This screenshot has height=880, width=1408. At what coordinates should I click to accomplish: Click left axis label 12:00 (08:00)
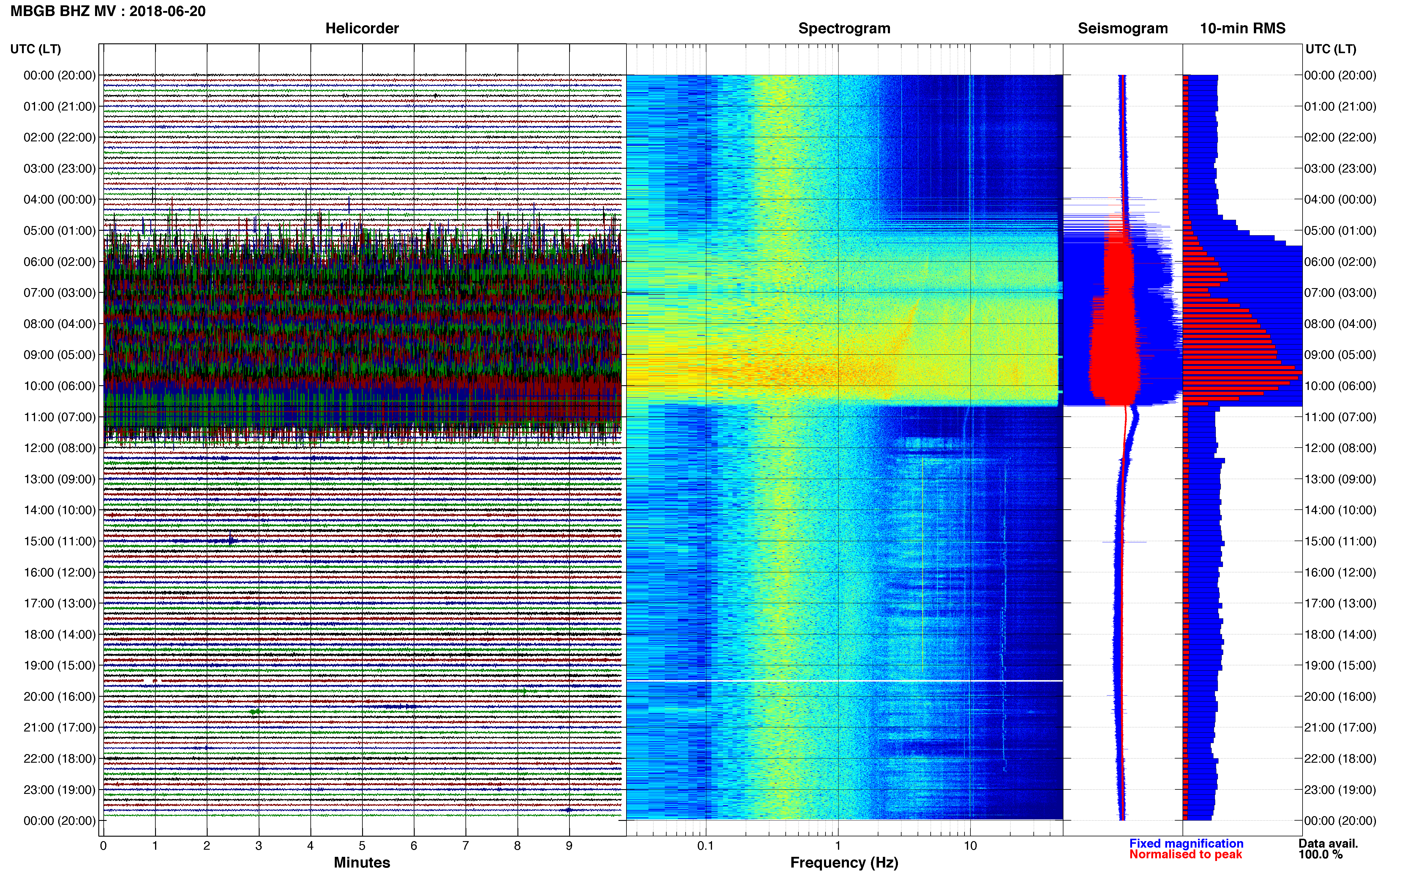pyautogui.click(x=59, y=448)
